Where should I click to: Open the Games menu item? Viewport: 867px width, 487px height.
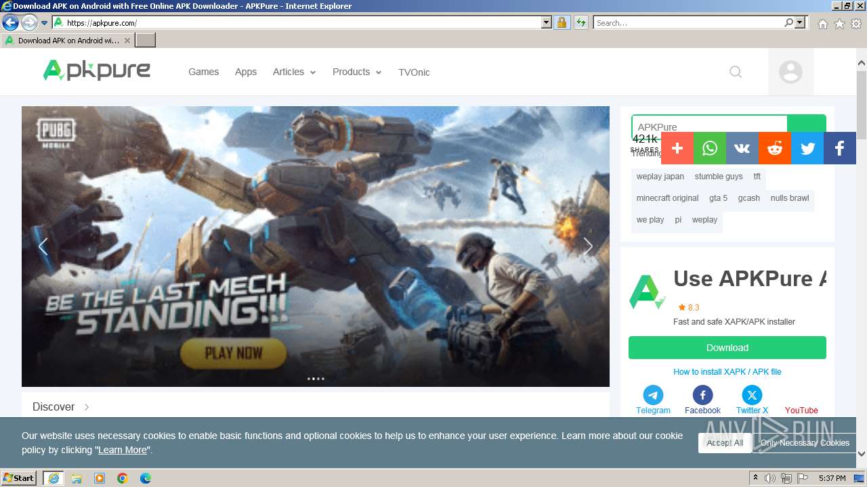203,72
